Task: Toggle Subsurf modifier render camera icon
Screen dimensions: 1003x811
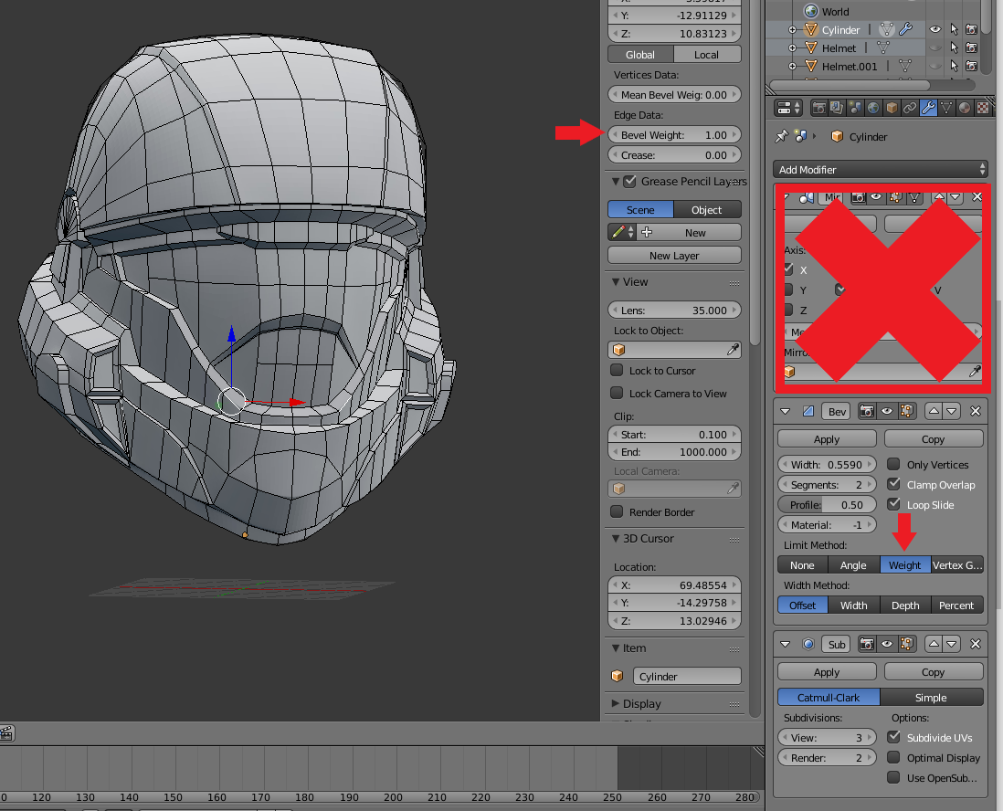Action: 867,644
